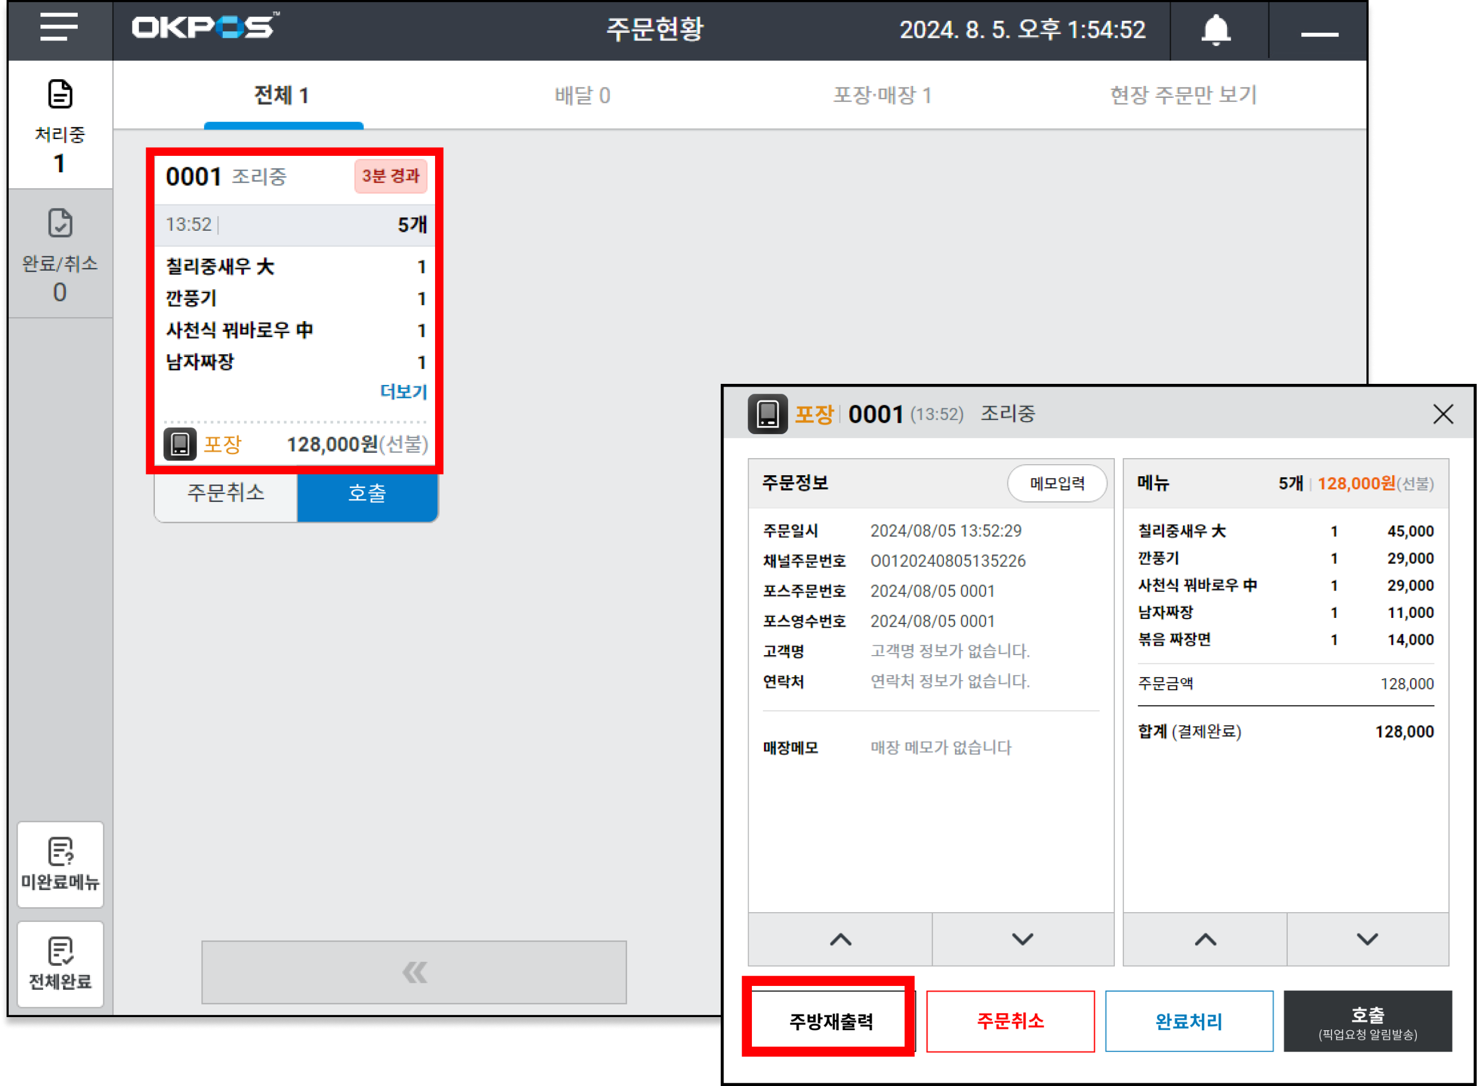
Task: Switch to 포장·매장 1 tab
Action: [882, 95]
